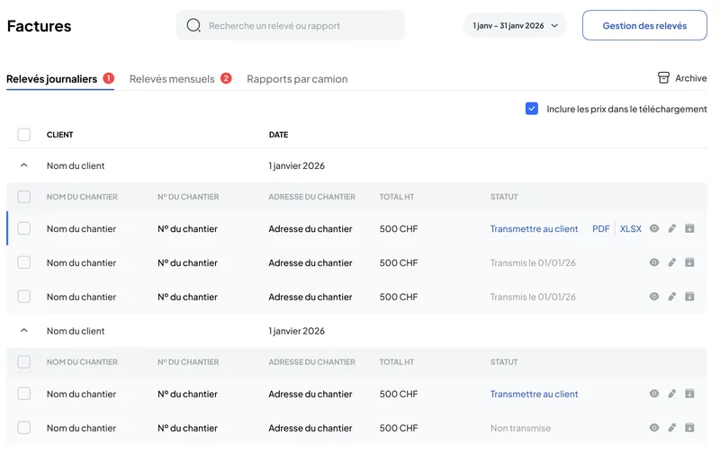Click 'STATUT' header in second client group

point(504,361)
